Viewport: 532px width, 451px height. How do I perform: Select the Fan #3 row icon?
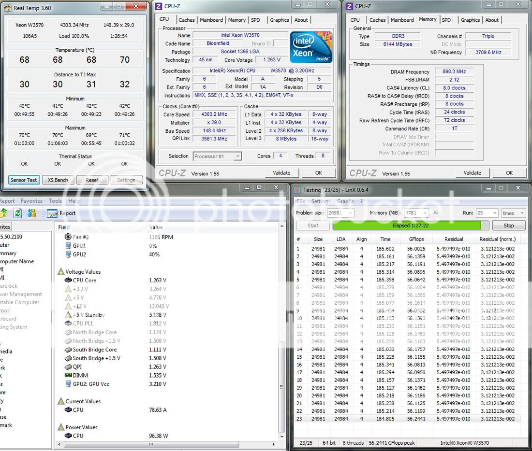coord(68,237)
